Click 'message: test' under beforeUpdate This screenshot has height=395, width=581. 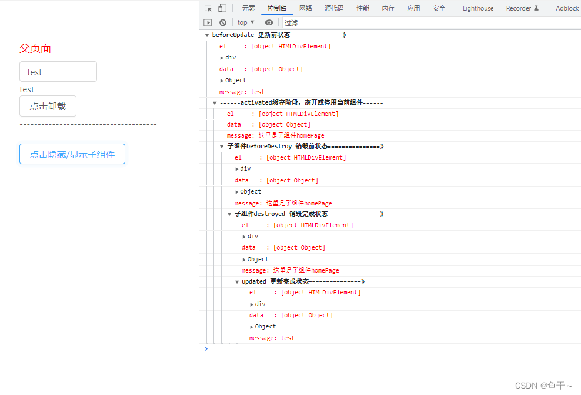tap(242, 92)
